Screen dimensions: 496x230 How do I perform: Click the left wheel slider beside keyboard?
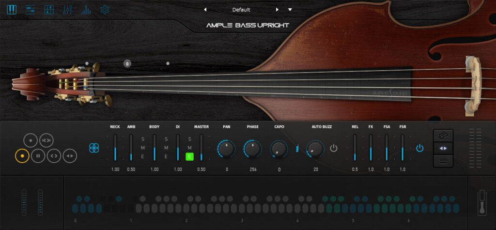click(24, 202)
